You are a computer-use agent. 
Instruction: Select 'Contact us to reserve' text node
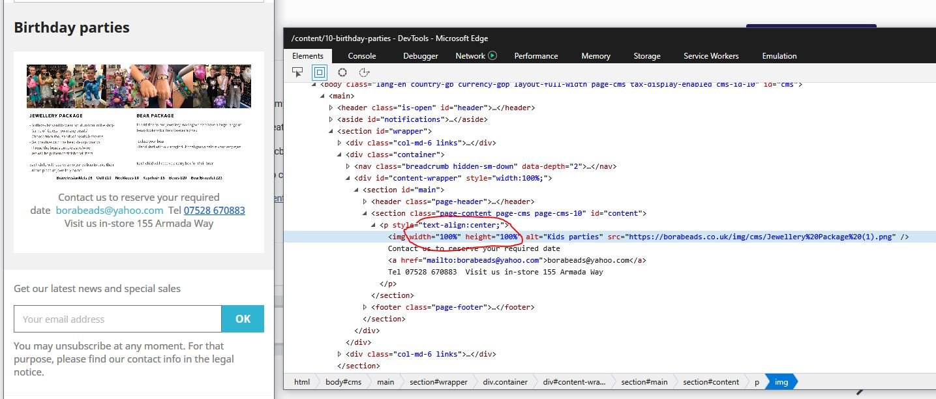(x=474, y=248)
